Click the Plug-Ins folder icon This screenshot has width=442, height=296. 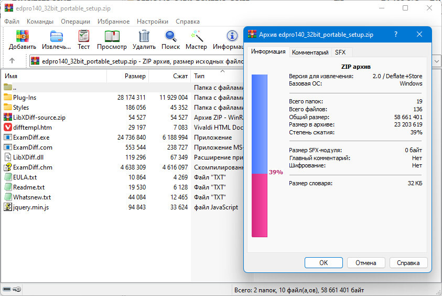coord(8,97)
